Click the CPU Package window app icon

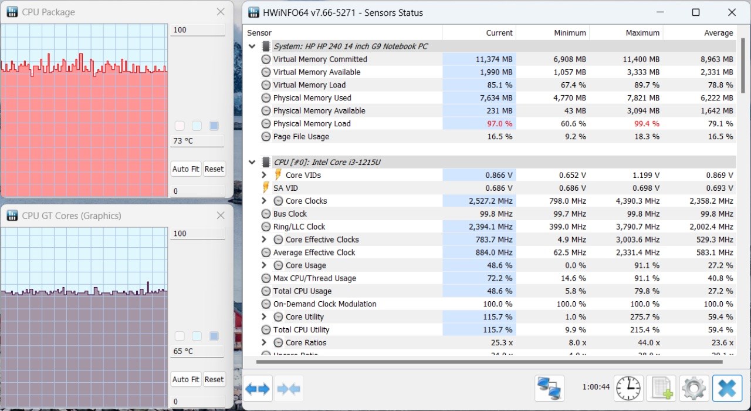coord(12,12)
